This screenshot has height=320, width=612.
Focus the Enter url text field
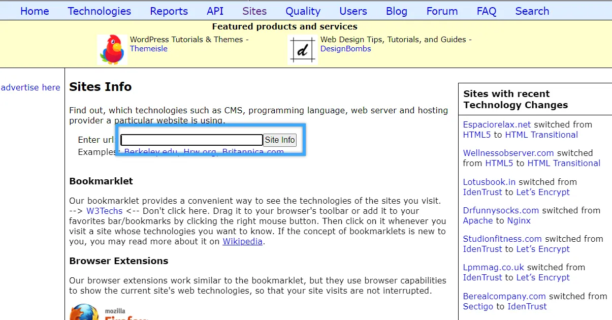[x=191, y=140]
